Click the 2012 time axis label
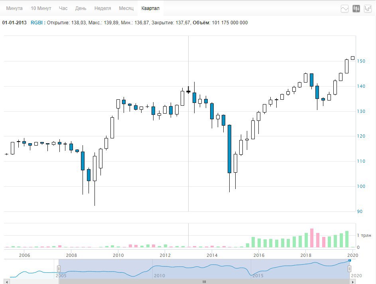 click(165, 255)
